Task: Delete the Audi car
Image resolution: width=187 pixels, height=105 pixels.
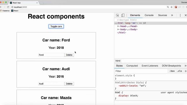Action: click(x=69, y=84)
